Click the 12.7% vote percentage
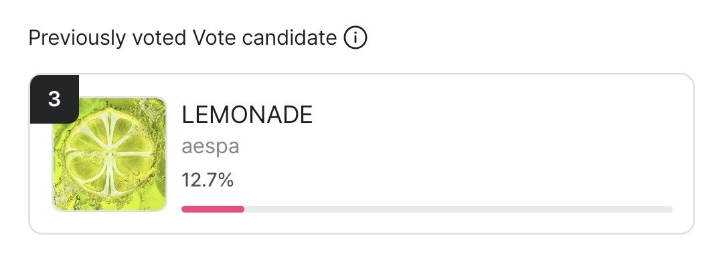 pyautogui.click(x=208, y=180)
